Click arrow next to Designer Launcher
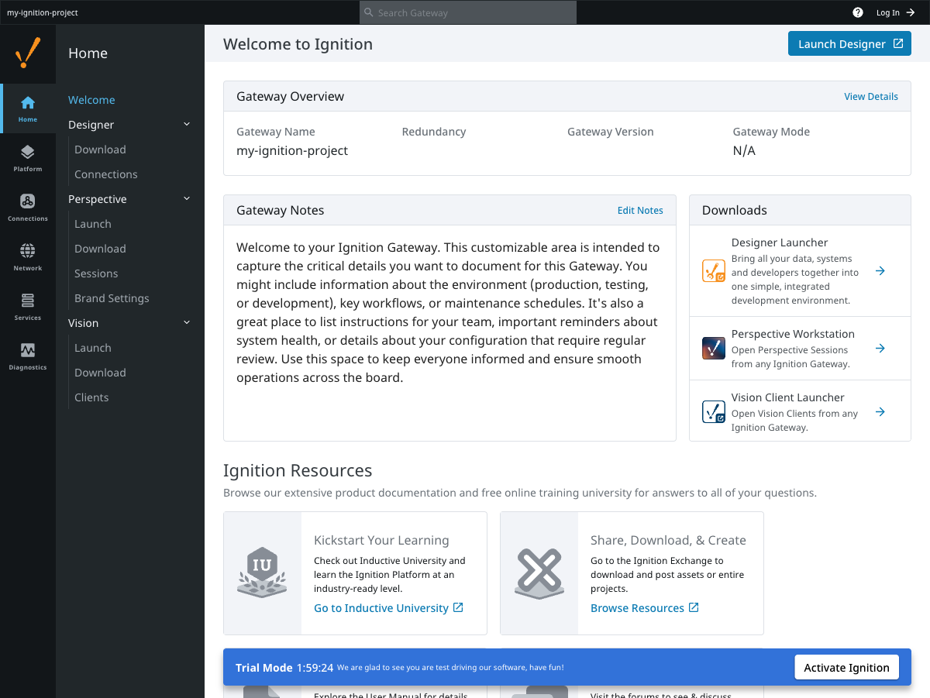The width and height of the screenshot is (930, 698). click(x=880, y=271)
